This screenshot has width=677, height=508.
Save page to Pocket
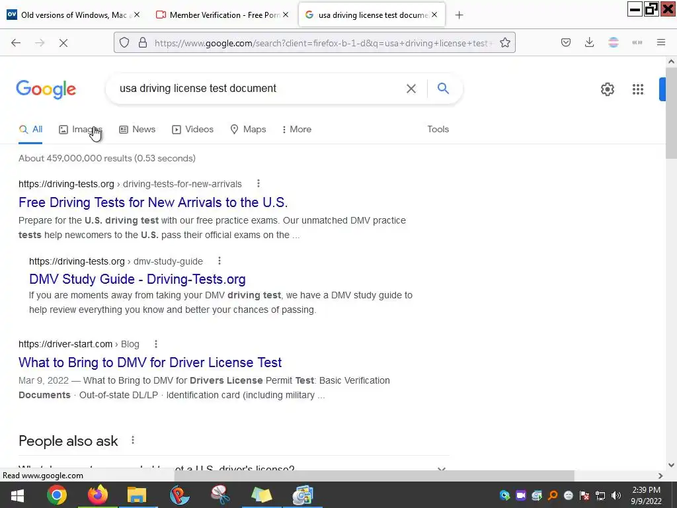pyautogui.click(x=566, y=42)
